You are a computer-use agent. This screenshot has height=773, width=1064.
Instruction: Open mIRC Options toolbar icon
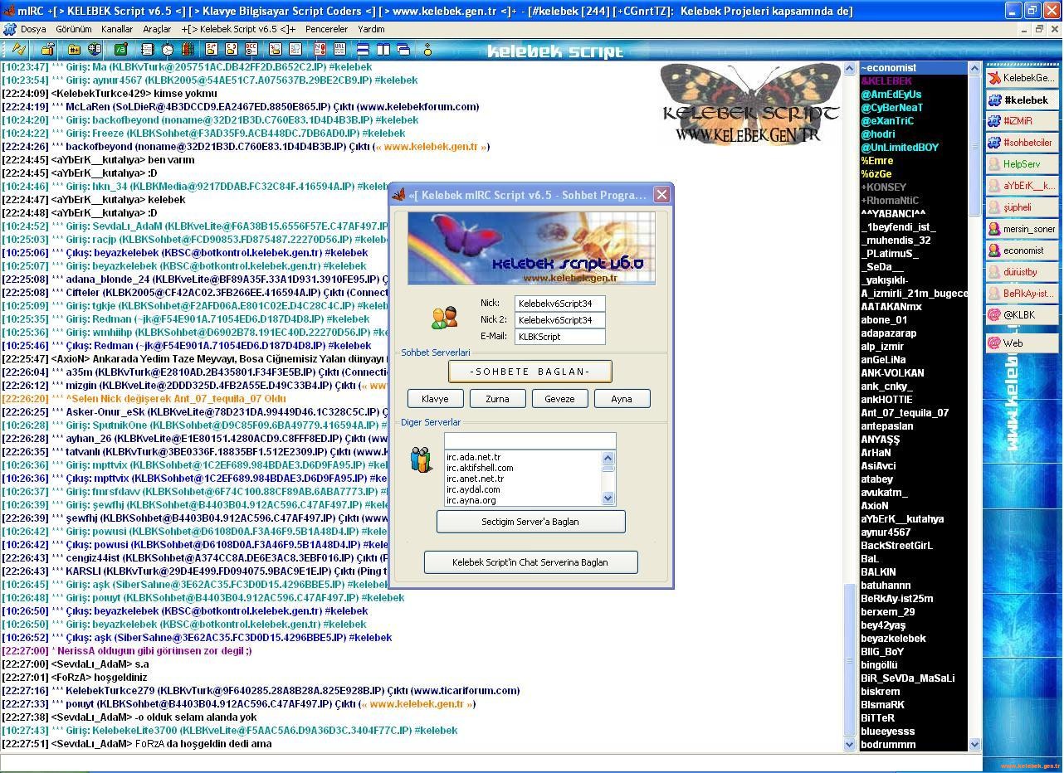(47, 50)
